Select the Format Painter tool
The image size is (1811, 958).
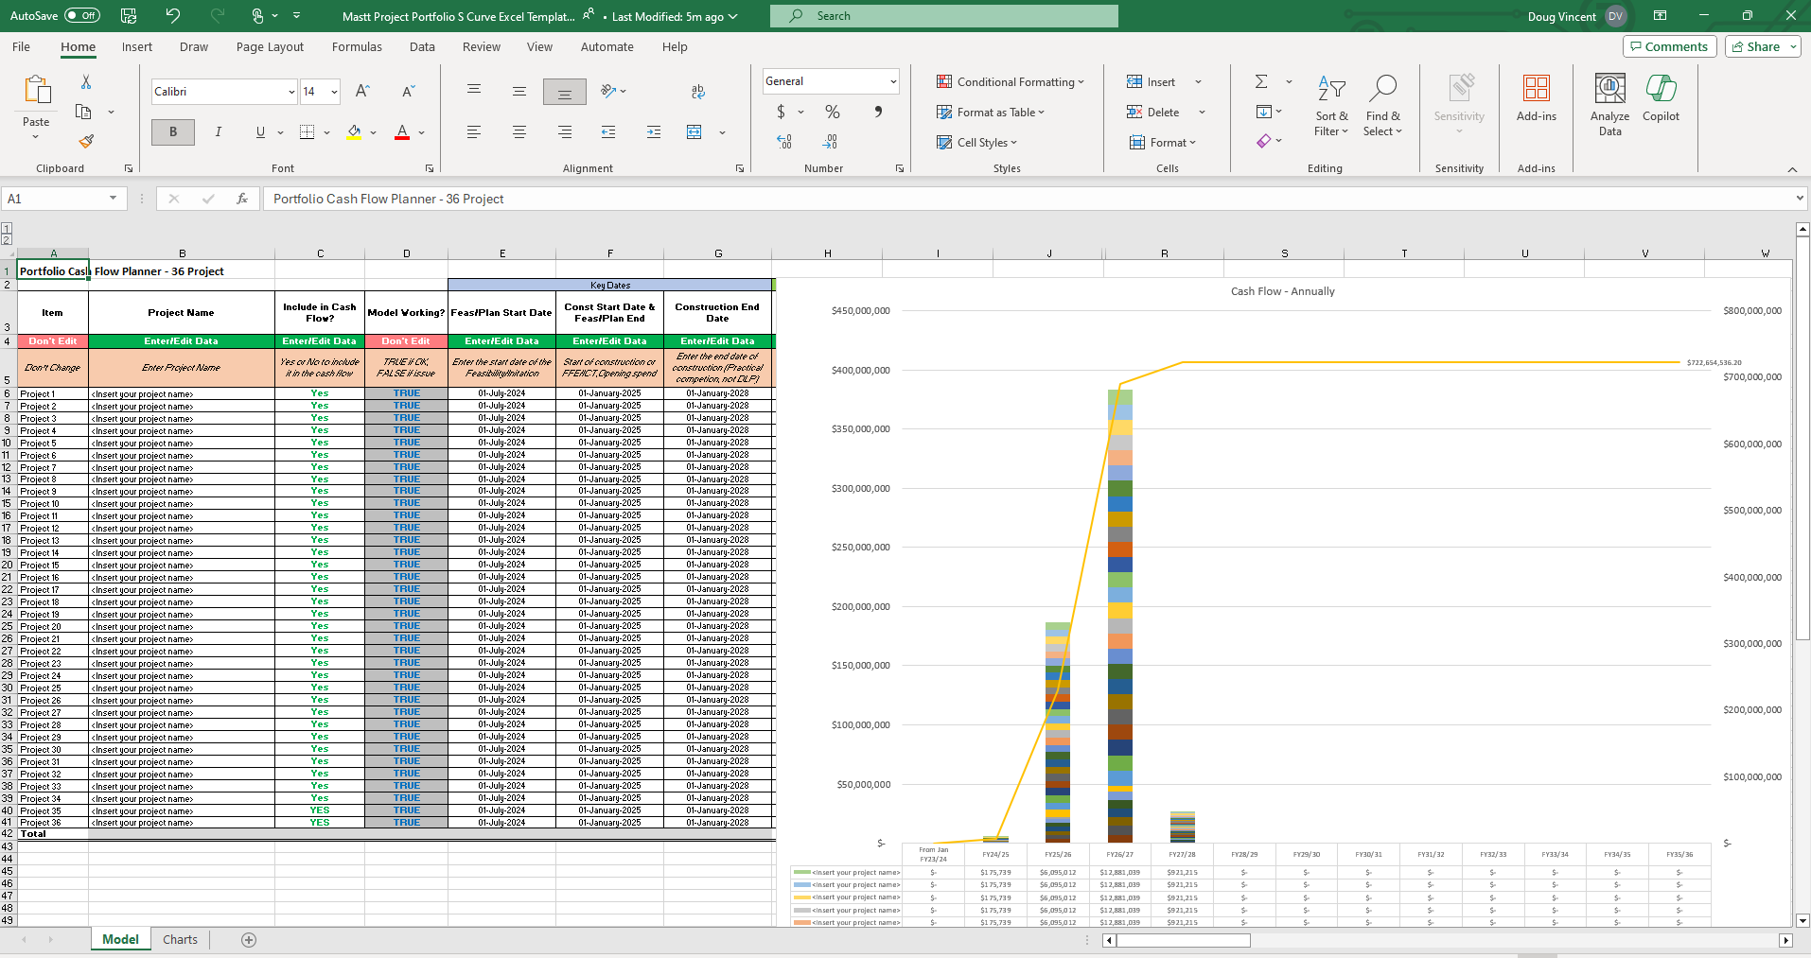[x=85, y=140]
